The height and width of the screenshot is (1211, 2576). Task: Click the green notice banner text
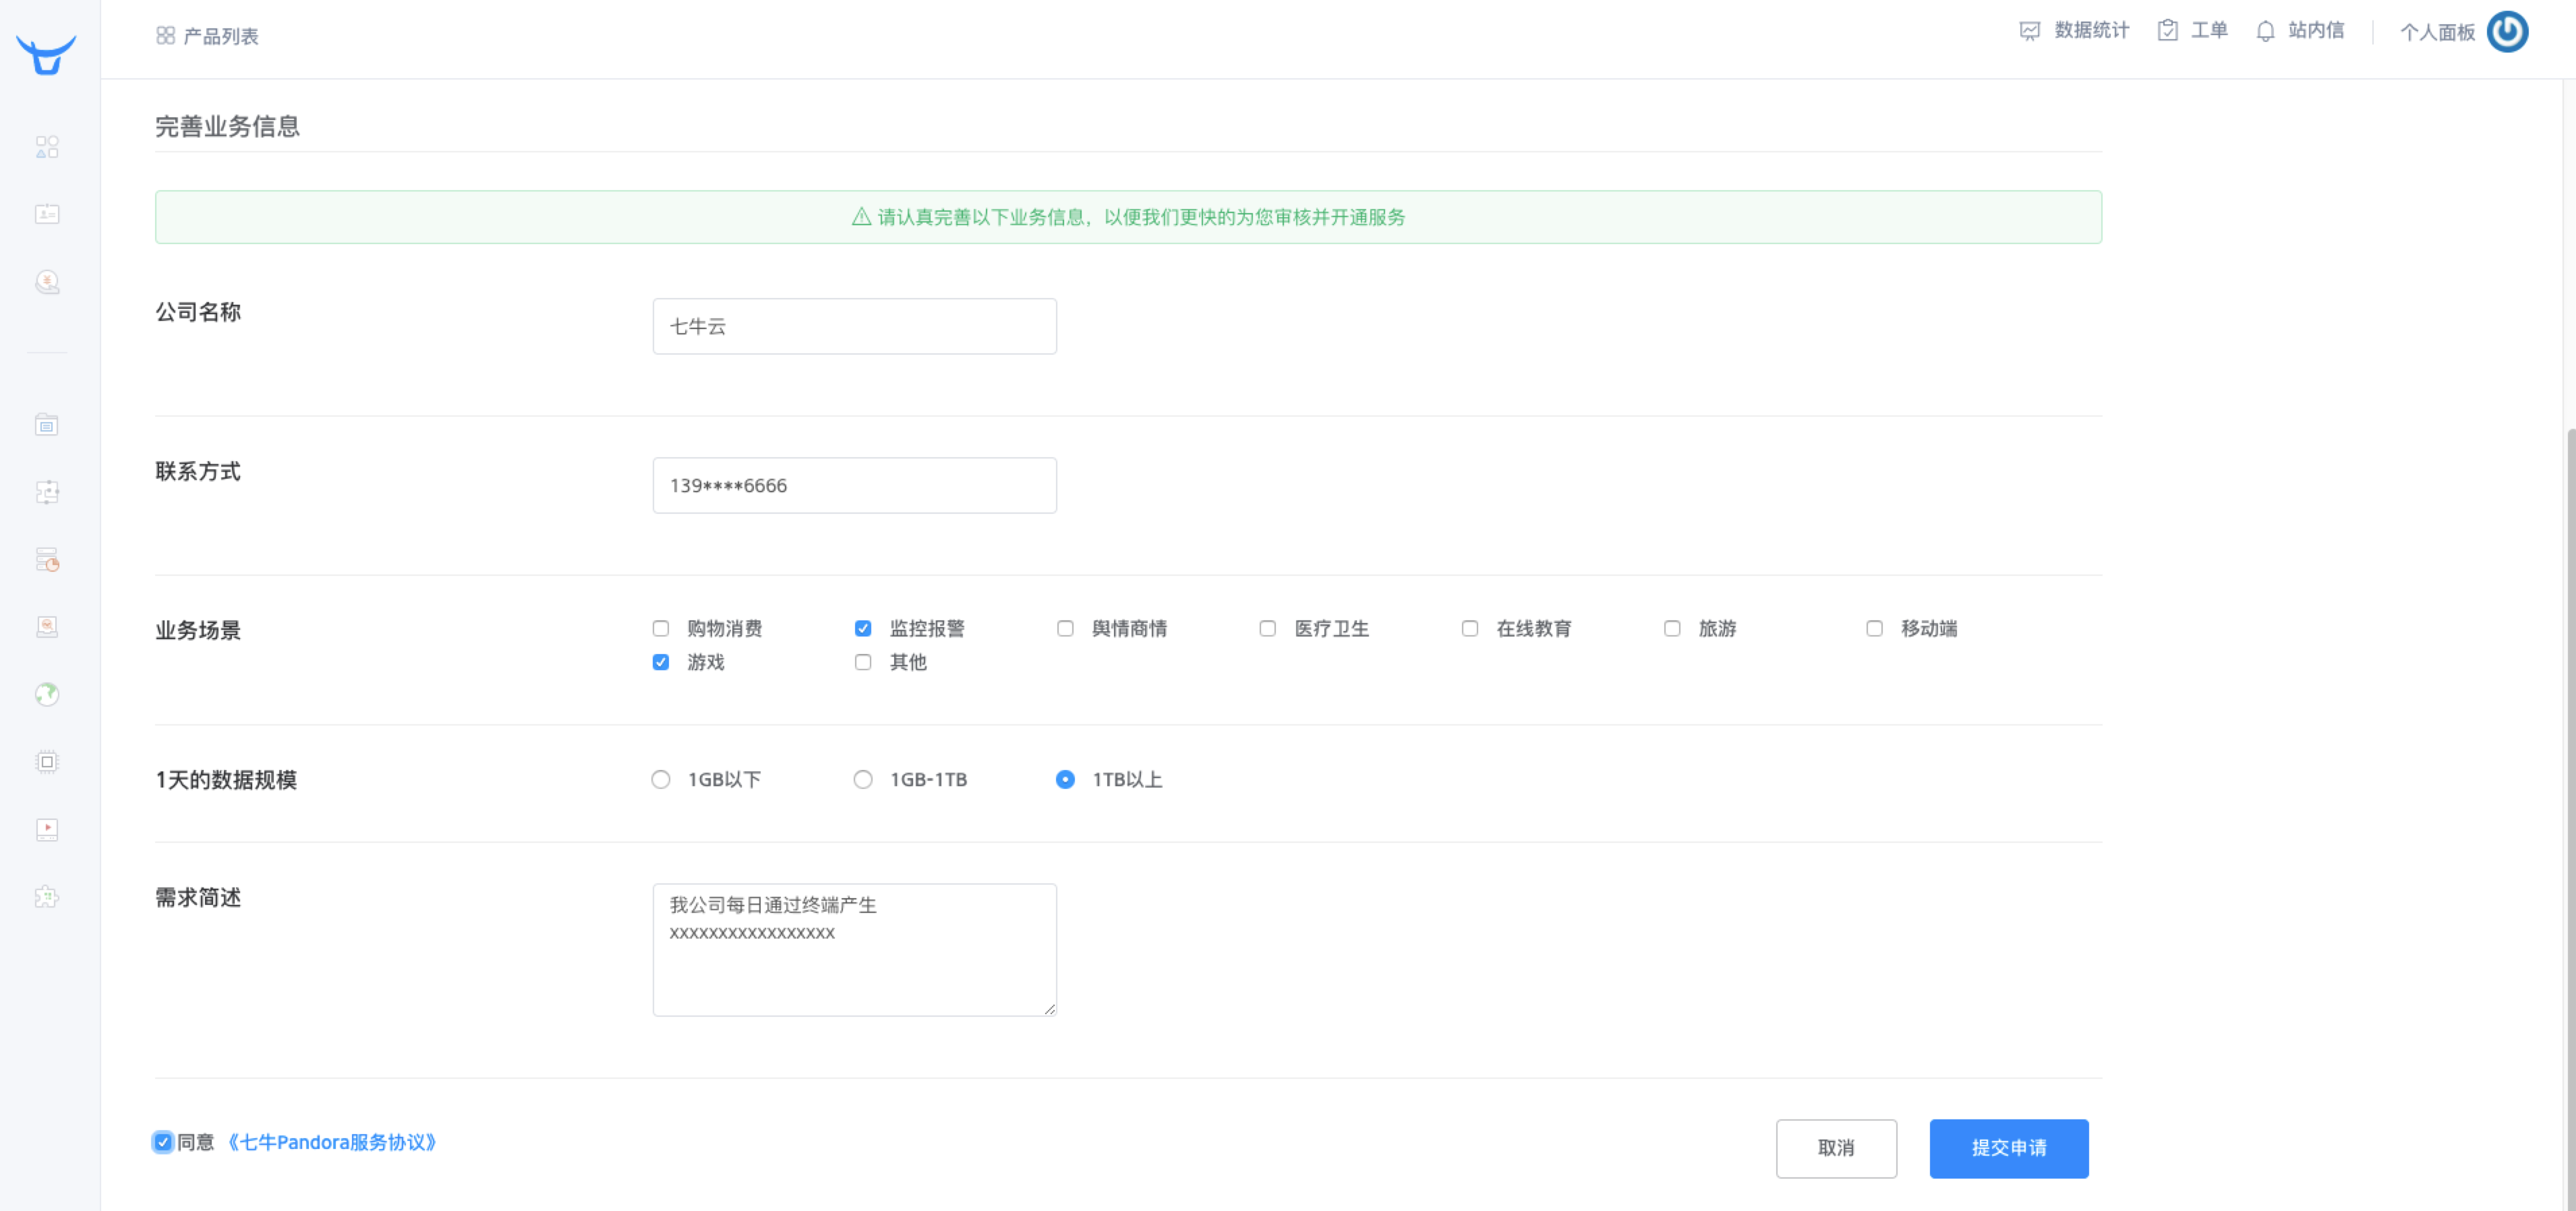1141,217
